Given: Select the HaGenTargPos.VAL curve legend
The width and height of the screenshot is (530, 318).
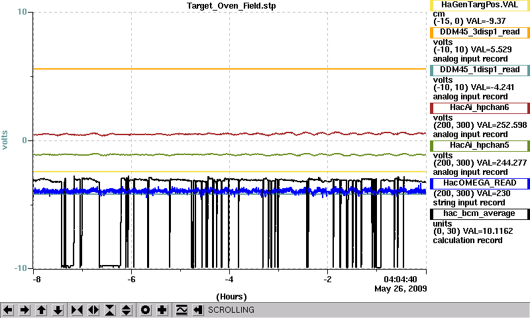Looking at the screenshot, I should pyautogui.click(x=480, y=5).
